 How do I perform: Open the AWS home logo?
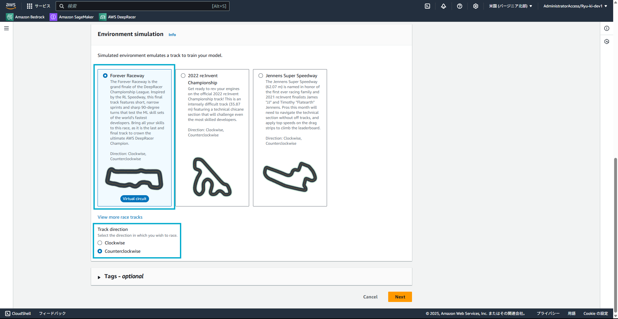[x=11, y=6]
